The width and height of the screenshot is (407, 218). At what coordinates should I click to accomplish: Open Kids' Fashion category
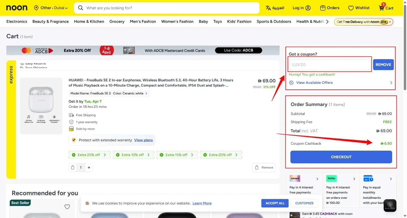(239, 21)
